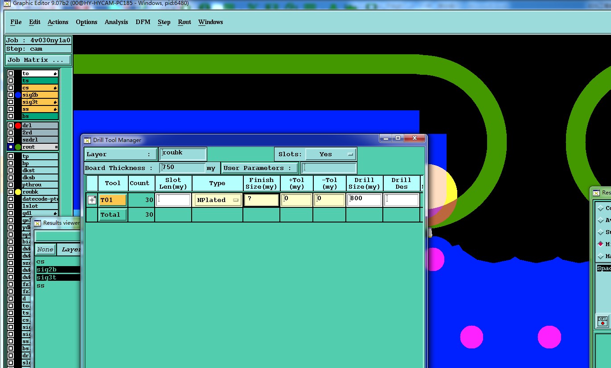Select the 'dkst' layer row

(x=40, y=170)
